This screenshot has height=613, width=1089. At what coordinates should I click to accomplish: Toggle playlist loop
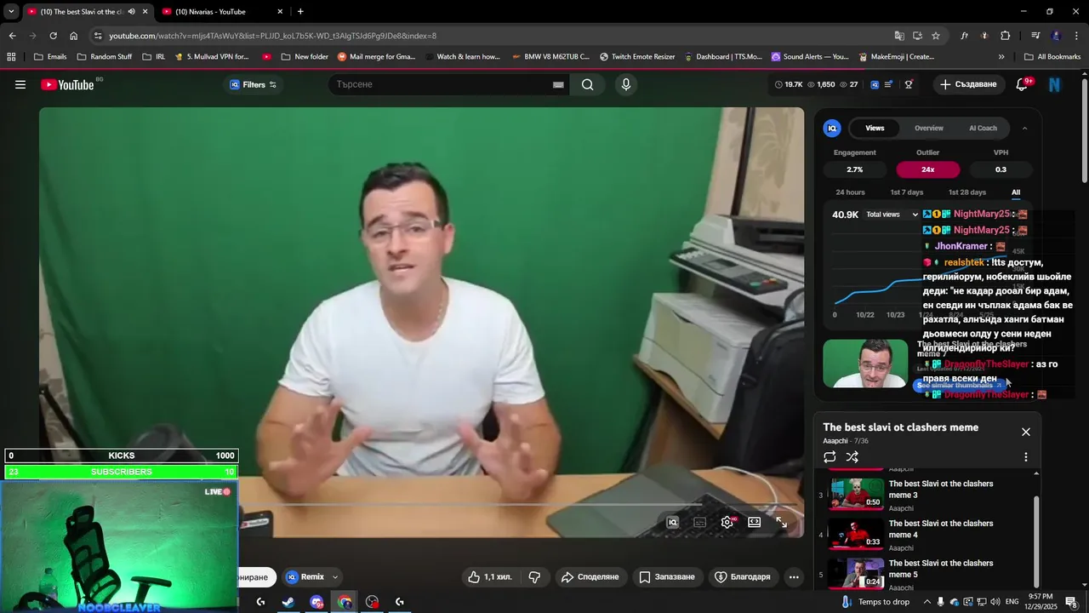[830, 457]
